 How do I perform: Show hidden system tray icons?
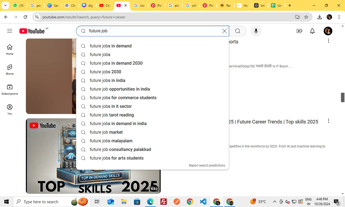pos(274,202)
